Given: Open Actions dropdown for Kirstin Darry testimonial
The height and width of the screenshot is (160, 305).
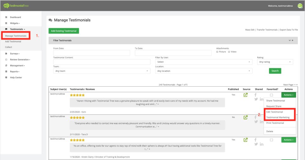Looking at the screenshot, I should pos(289,140).
